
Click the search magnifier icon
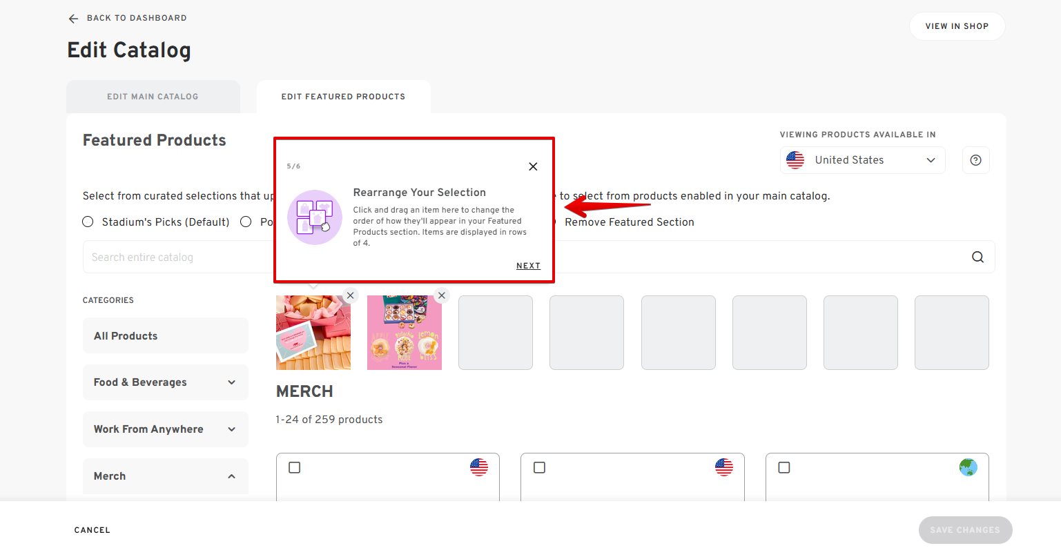[x=977, y=257]
